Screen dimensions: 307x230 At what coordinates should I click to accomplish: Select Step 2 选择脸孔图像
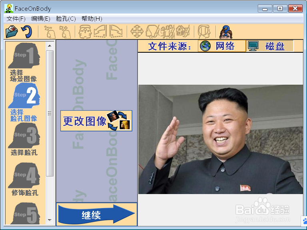[x=24, y=102]
